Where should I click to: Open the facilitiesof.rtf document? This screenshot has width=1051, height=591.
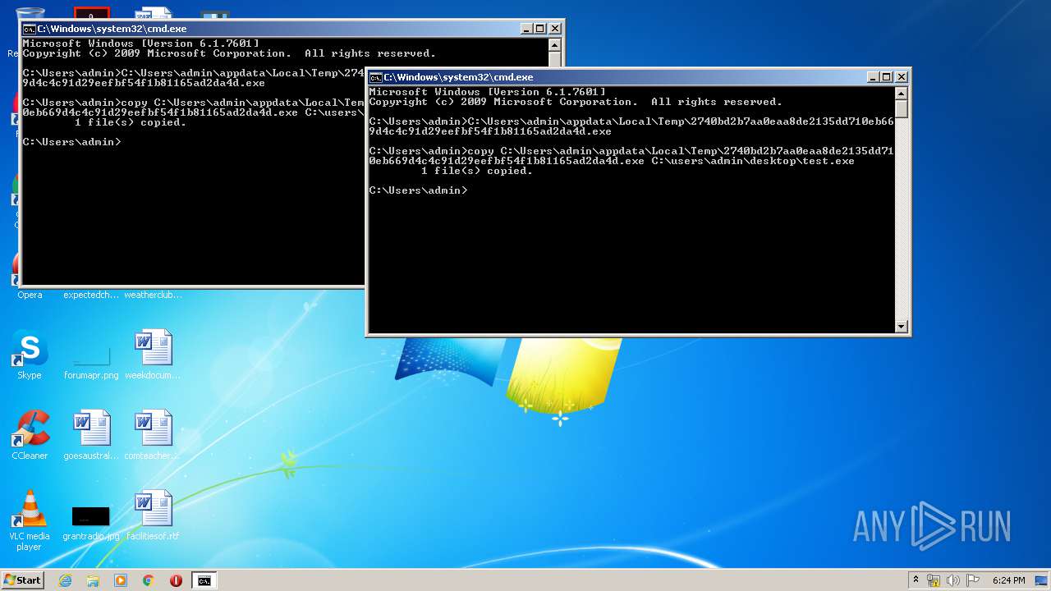[x=153, y=515]
